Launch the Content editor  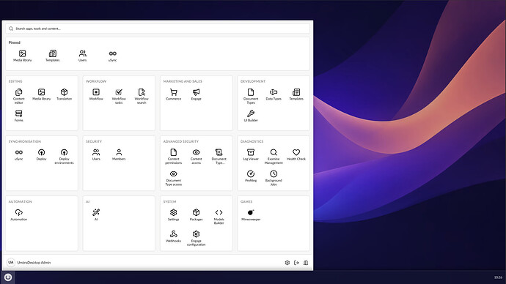(19, 97)
